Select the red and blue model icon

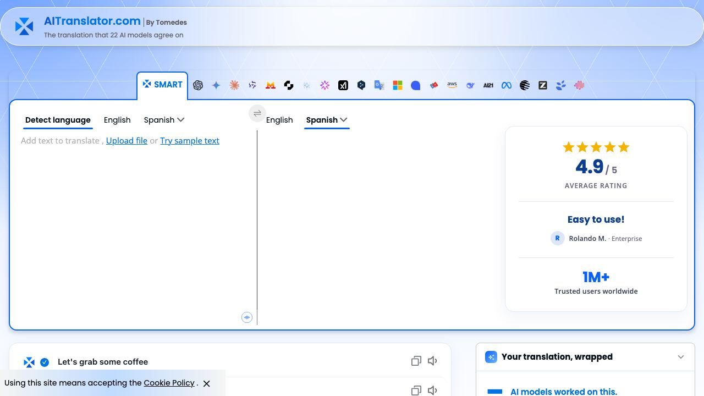[x=434, y=85]
